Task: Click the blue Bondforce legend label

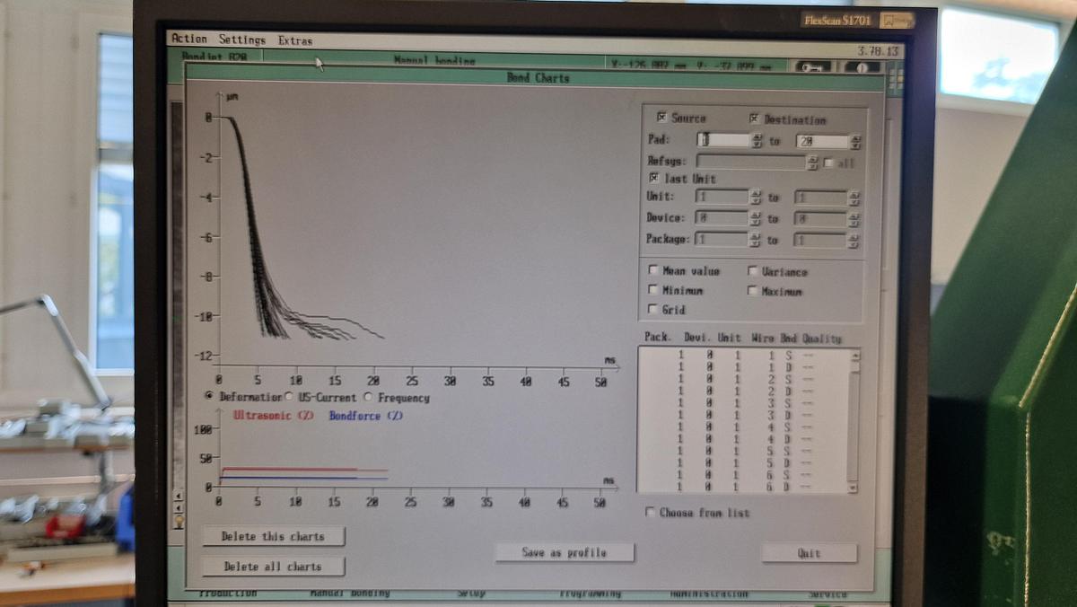Action: click(366, 416)
